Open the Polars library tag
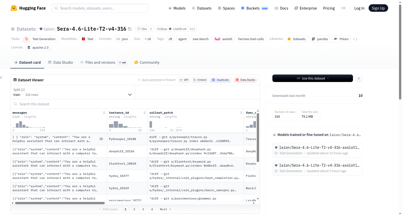Viewport: 402px width, 216px height. tap(341, 39)
